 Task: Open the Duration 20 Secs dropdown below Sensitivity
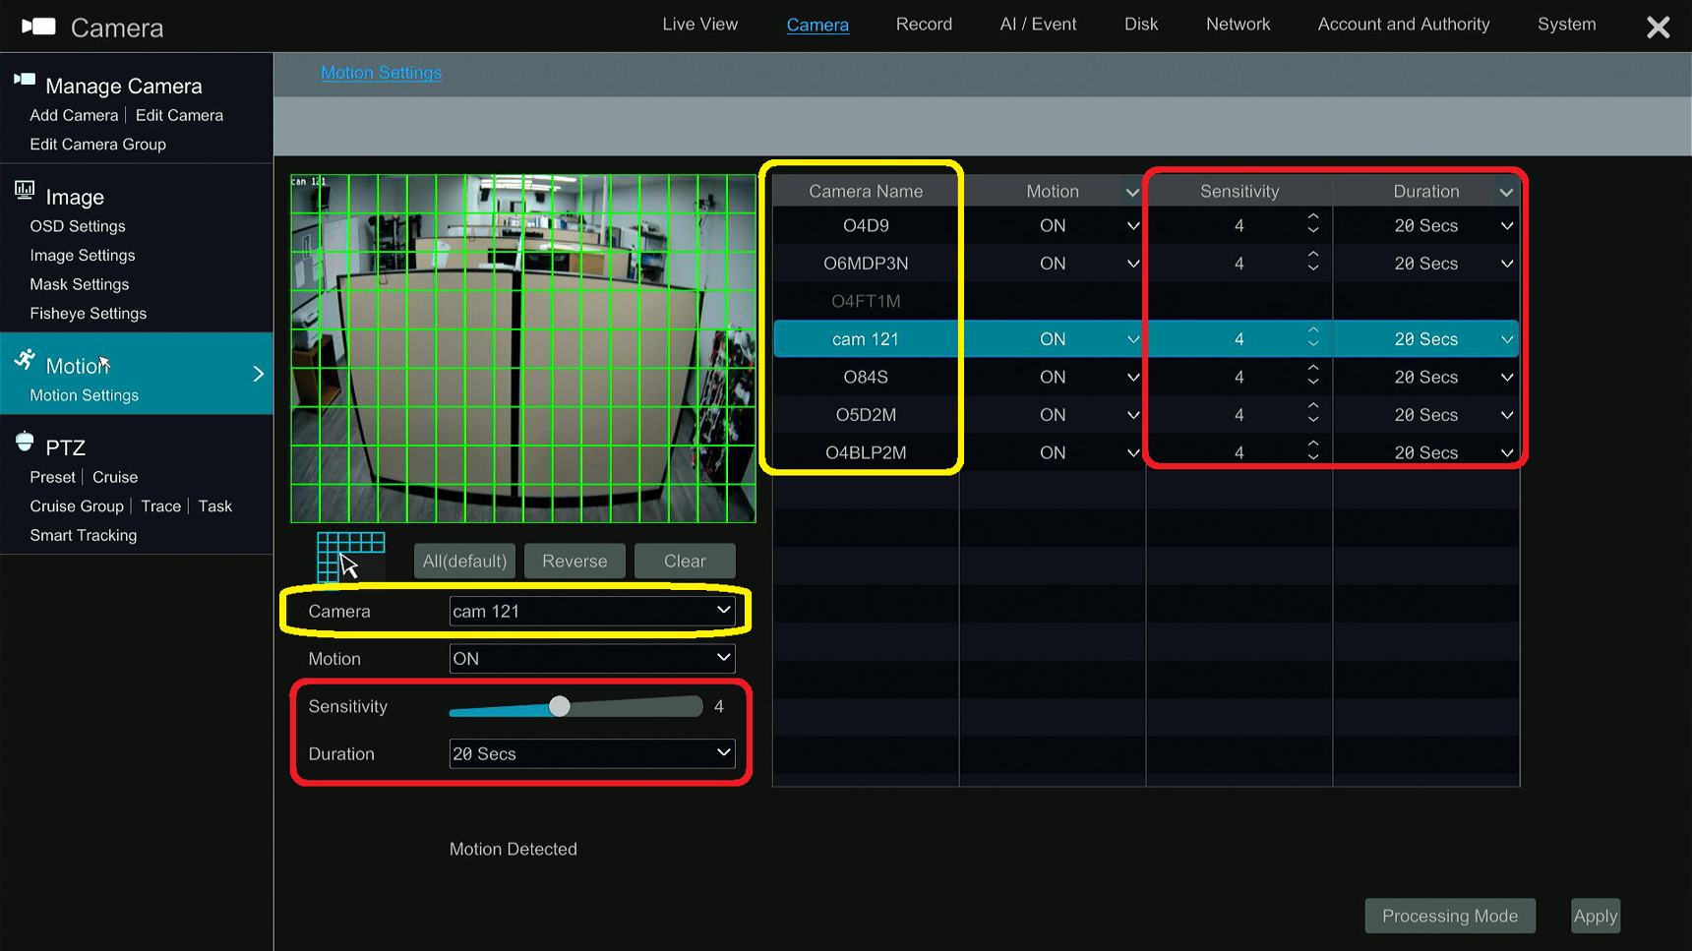coord(591,754)
